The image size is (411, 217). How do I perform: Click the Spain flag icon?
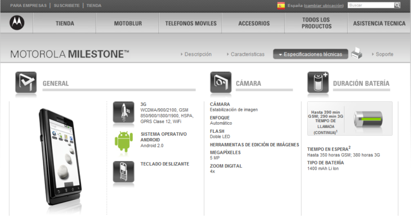click(x=281, y=5)
